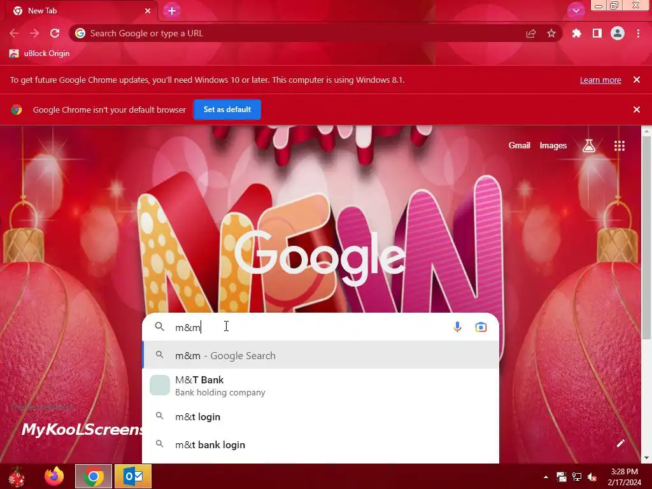Open the Action Center flag icon
Screen dimensions: 652x489
(562, 477)
